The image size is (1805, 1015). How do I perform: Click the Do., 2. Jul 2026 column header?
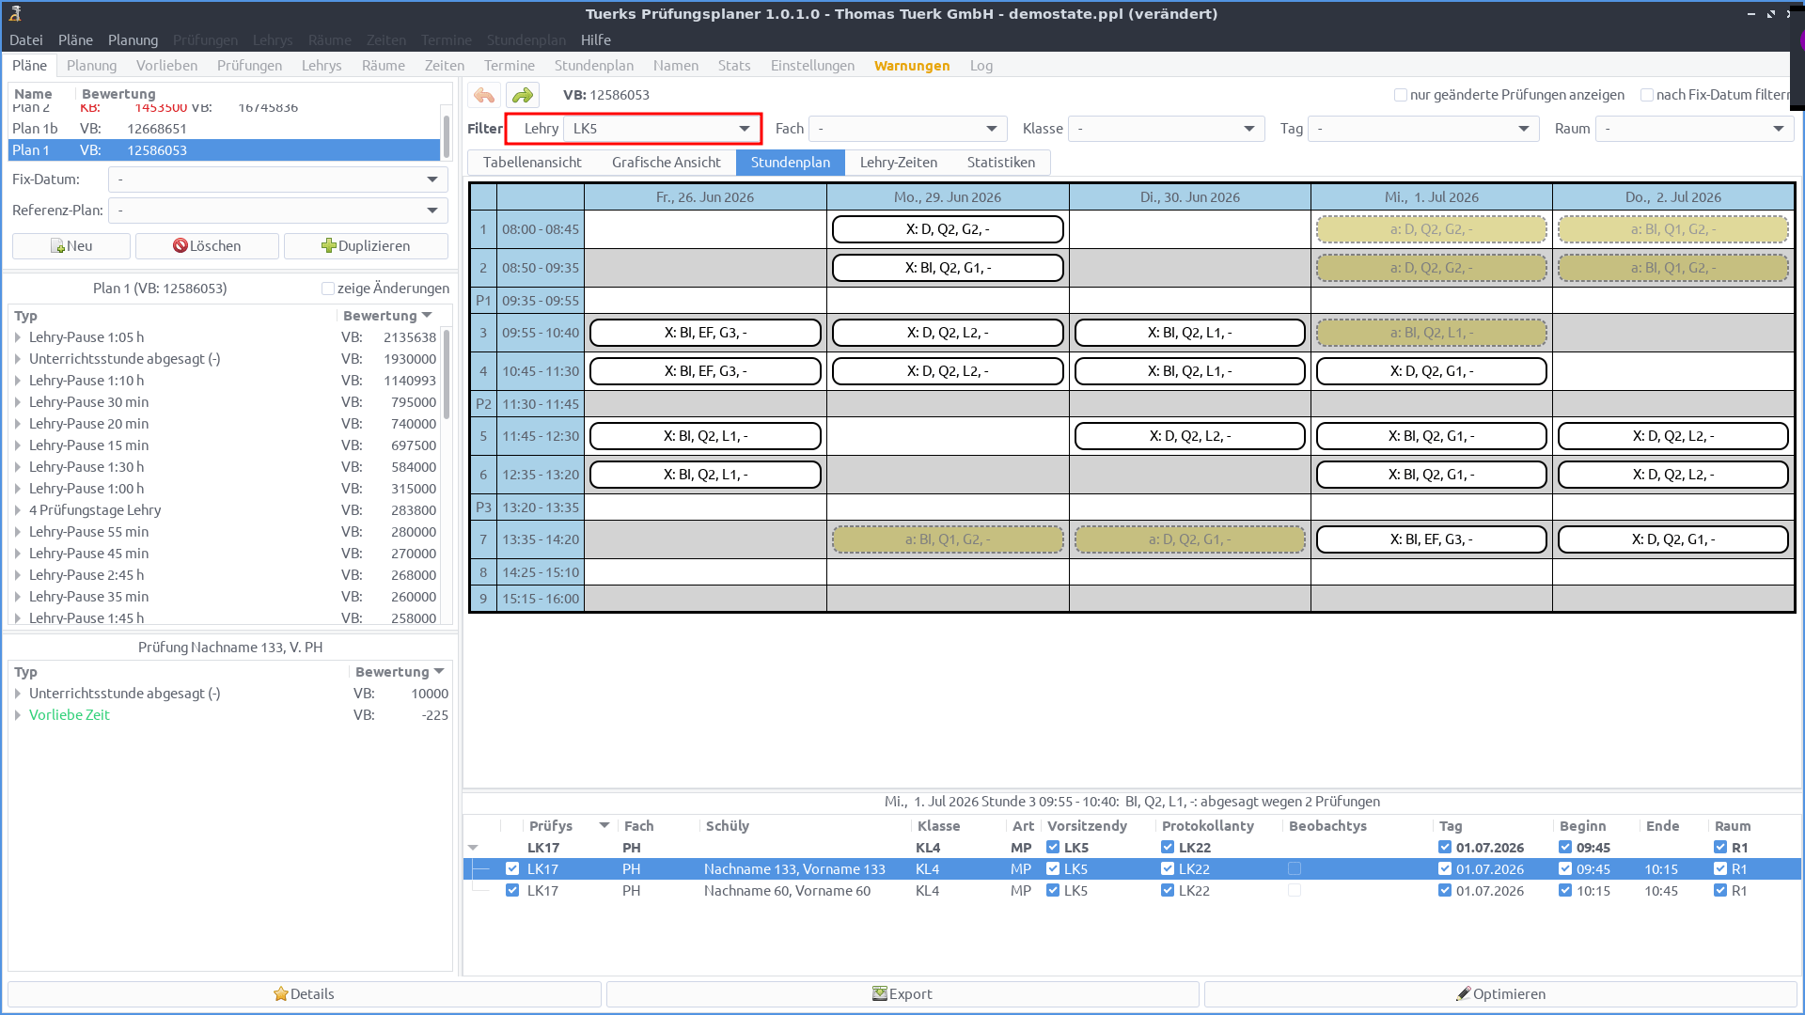point(1673,197)
